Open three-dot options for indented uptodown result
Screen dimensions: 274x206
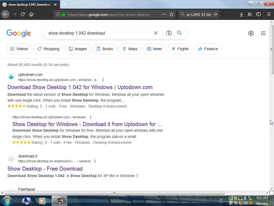[x=90, y=117]
